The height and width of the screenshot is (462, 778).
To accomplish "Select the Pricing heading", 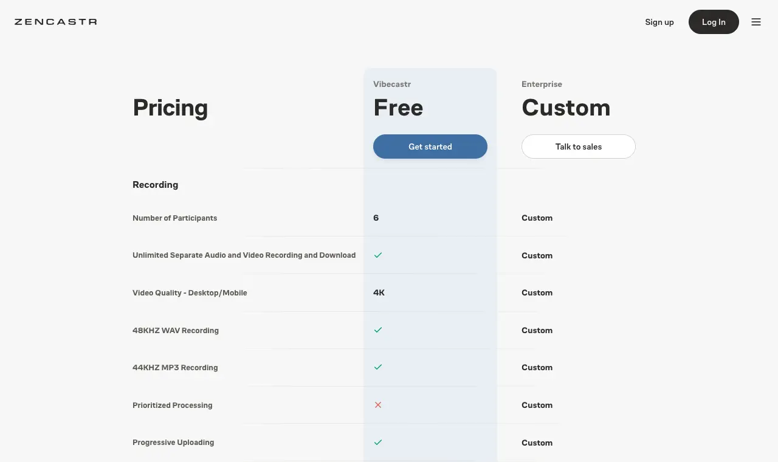I will (170, 108).
